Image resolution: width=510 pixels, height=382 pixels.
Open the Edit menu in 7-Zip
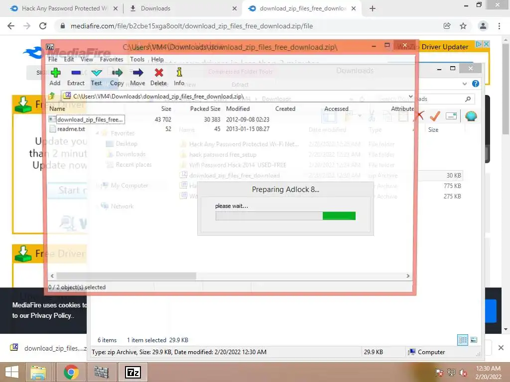coord(69,59)
